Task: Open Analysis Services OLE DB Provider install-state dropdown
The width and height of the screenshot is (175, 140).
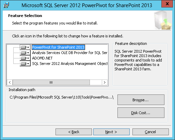Action: [25, 53]
